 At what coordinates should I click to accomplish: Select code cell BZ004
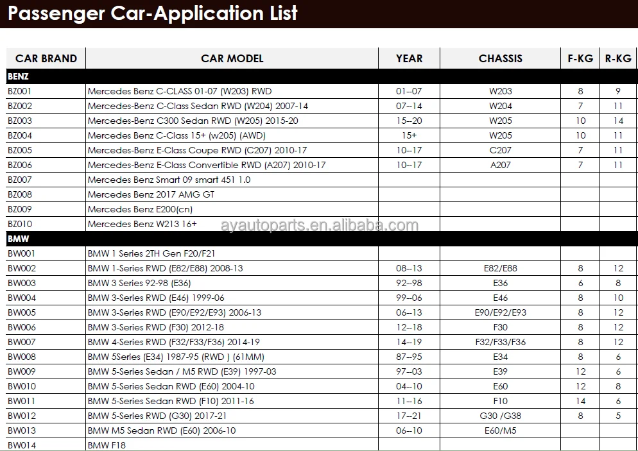coord(46,135)
